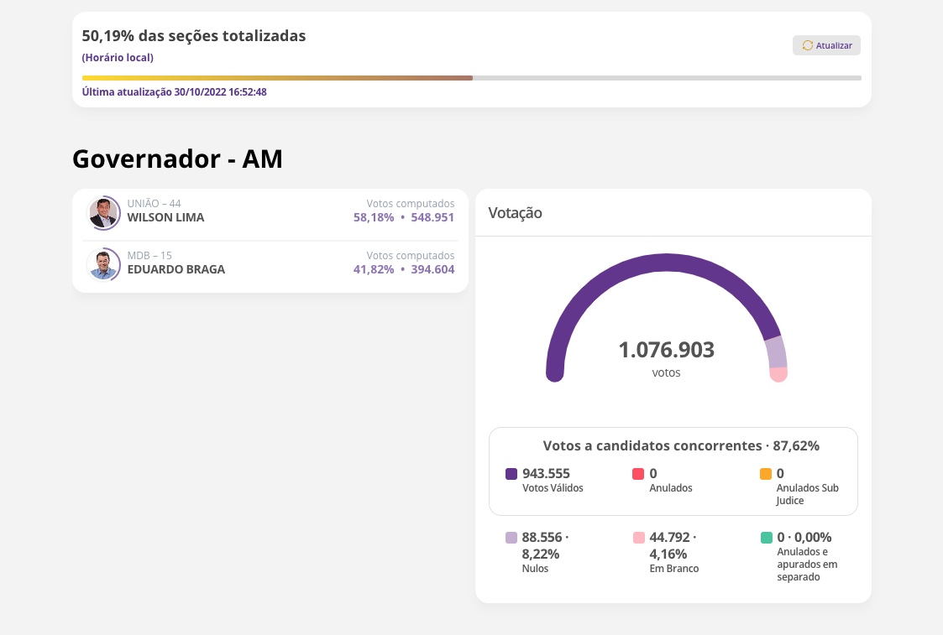This screenshot has height=635, width=943.
Task: Click the Última atualização timestamp text
Action: point(173,92)
